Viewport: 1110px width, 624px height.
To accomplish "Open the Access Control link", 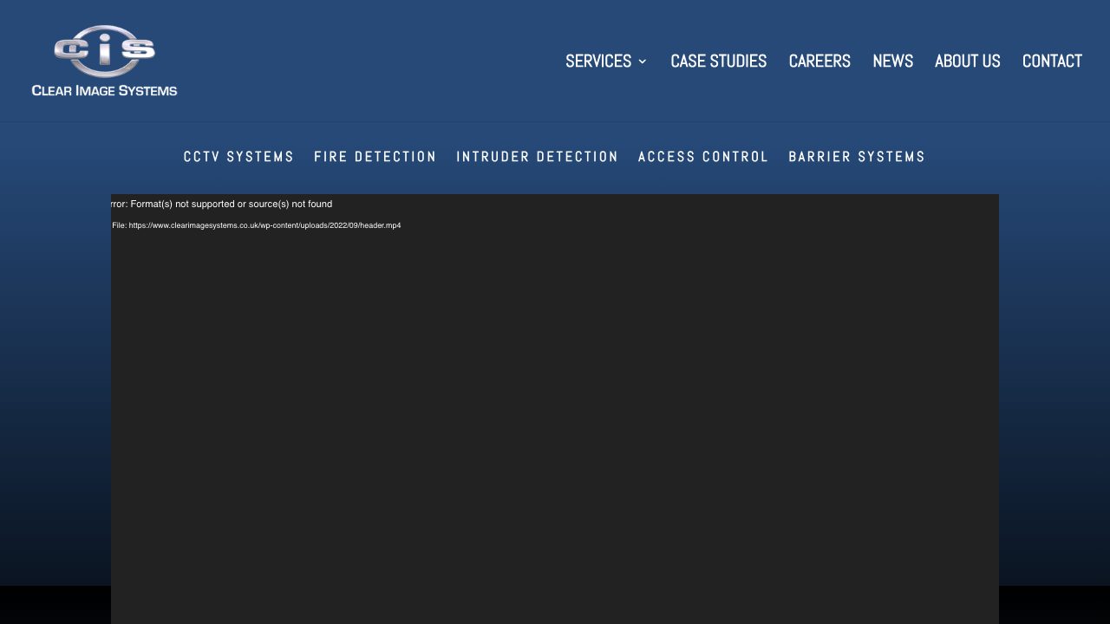I will (703, 157).
